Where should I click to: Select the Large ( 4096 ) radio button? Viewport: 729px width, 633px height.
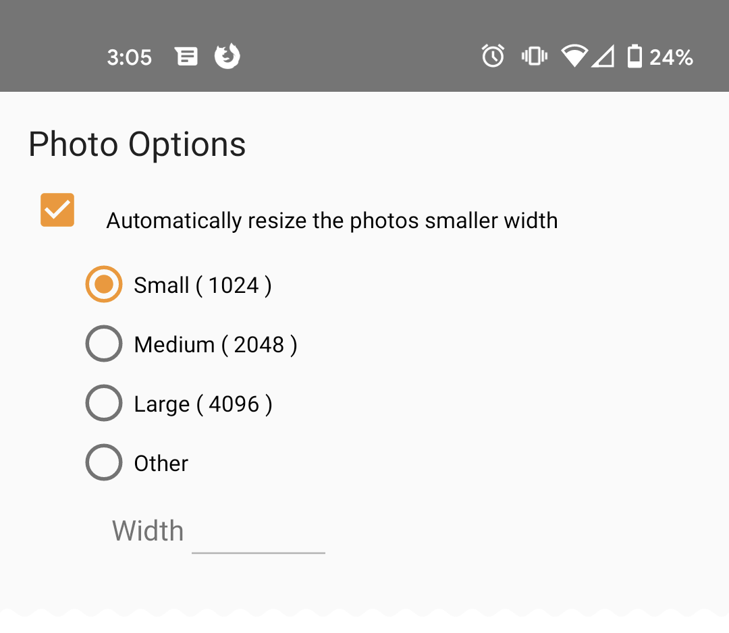click(104, 404)
